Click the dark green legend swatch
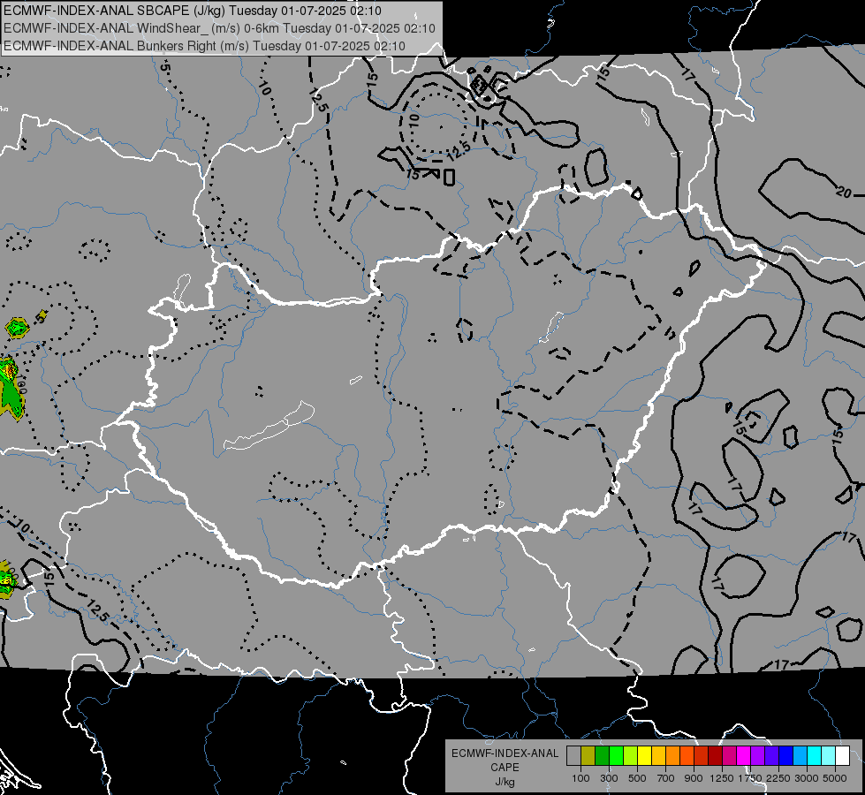The image size is (865, 795). pos(602,756)
